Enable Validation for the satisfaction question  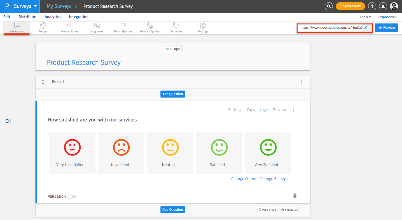click(x=72, y=197)
